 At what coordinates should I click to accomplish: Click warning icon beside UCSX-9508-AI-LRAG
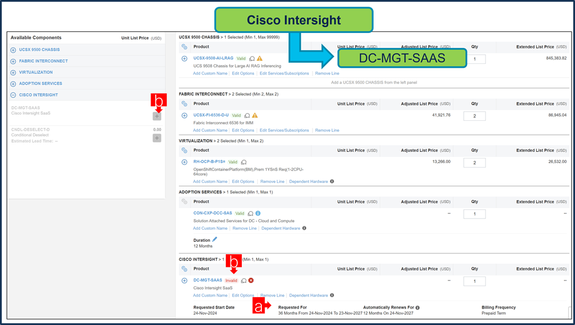tap(260, 58)
